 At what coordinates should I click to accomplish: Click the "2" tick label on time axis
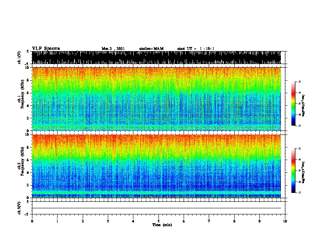[83, 221]
